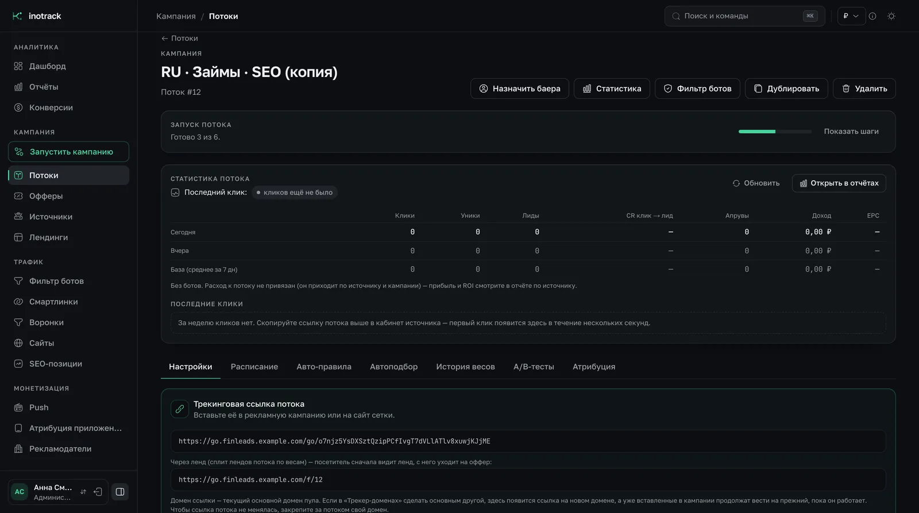The height and width of the screenshot is (513, 919).
Task: Click the logout icon next to user name
Action: (98, 492)
